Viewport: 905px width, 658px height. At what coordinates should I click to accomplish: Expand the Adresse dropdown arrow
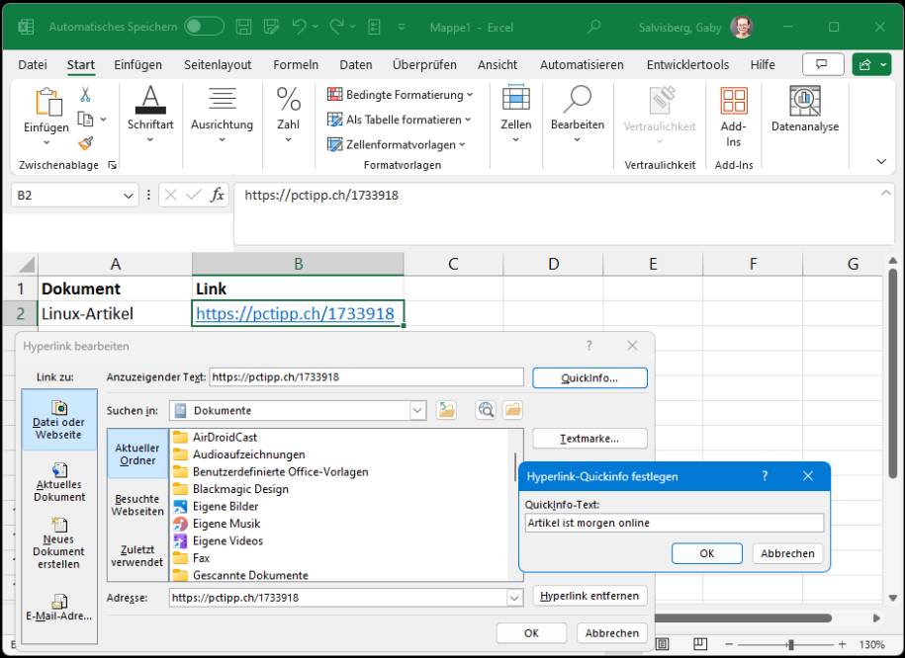pos(514,596)
